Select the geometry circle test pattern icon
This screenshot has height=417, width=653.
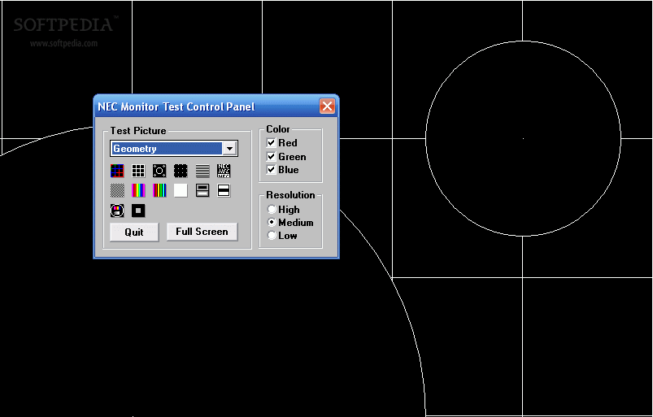click(x=159, y=171)
